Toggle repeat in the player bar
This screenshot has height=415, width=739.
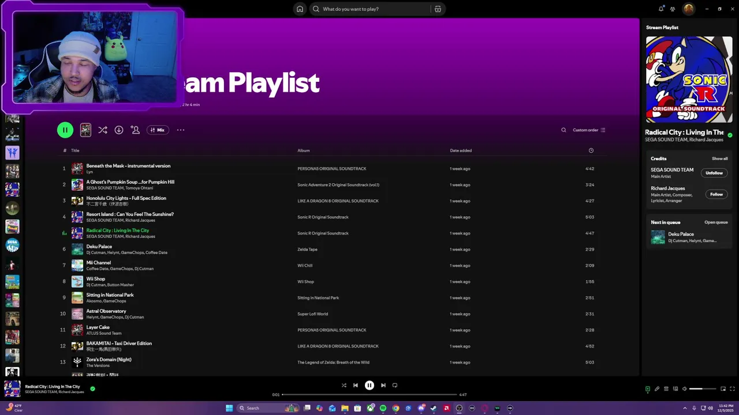pos(395,386)
